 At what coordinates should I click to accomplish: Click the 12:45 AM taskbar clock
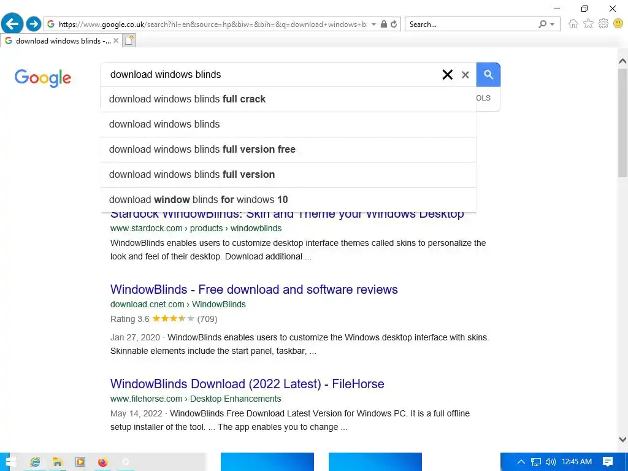point(576,462)
